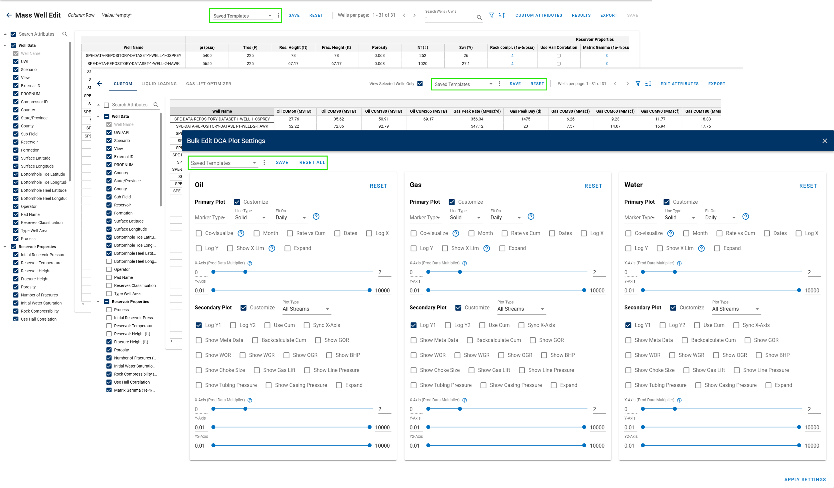Go to next page of wells in top toolbar
This screenshot has height=488, width=834.
[x=414, y=15]
